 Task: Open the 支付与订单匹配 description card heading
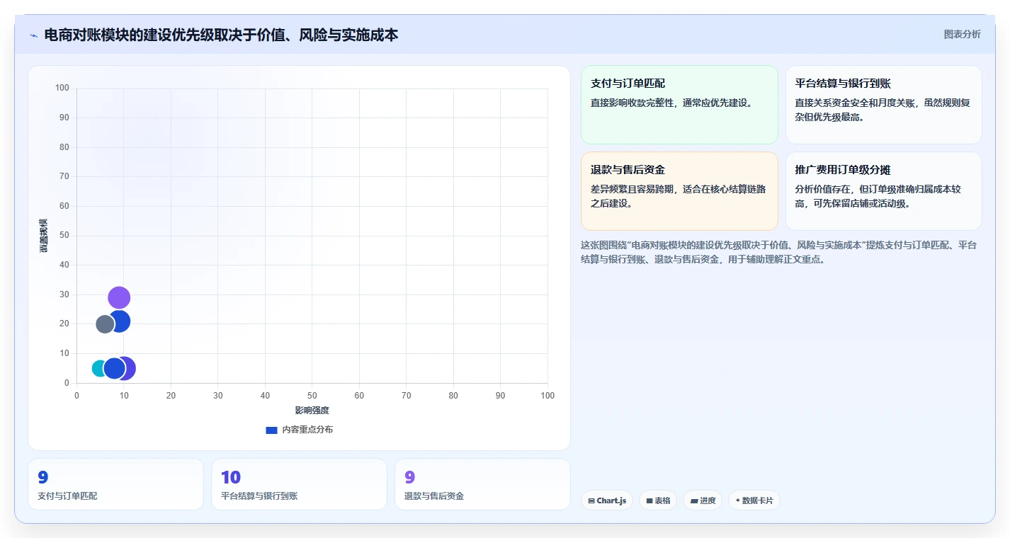pyautogui.click(x=628, y=84)
